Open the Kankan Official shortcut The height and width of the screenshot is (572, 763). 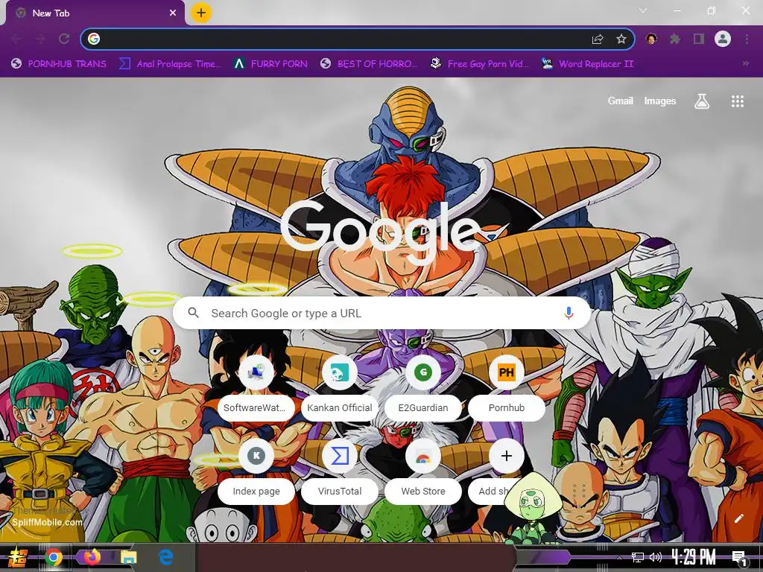[x=339, y=387]
